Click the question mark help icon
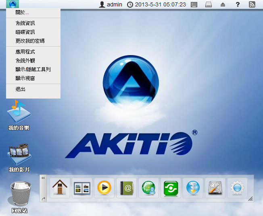Viewport: 263px width, 216px height. tap(238, 4)
